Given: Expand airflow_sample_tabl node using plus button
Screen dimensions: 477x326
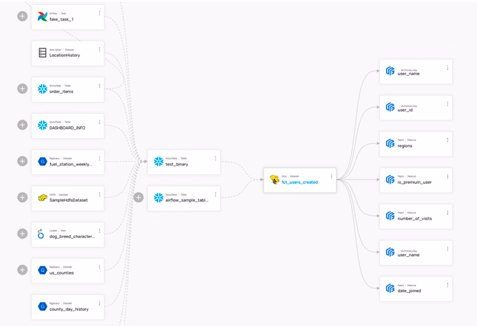Looking at the screenshot, I should (138, 197).
